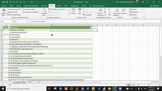Click the Select All corner triangle
162x91 pixels.
(2, 25)
